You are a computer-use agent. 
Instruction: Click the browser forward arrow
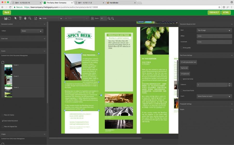click(x=6, y=7)
